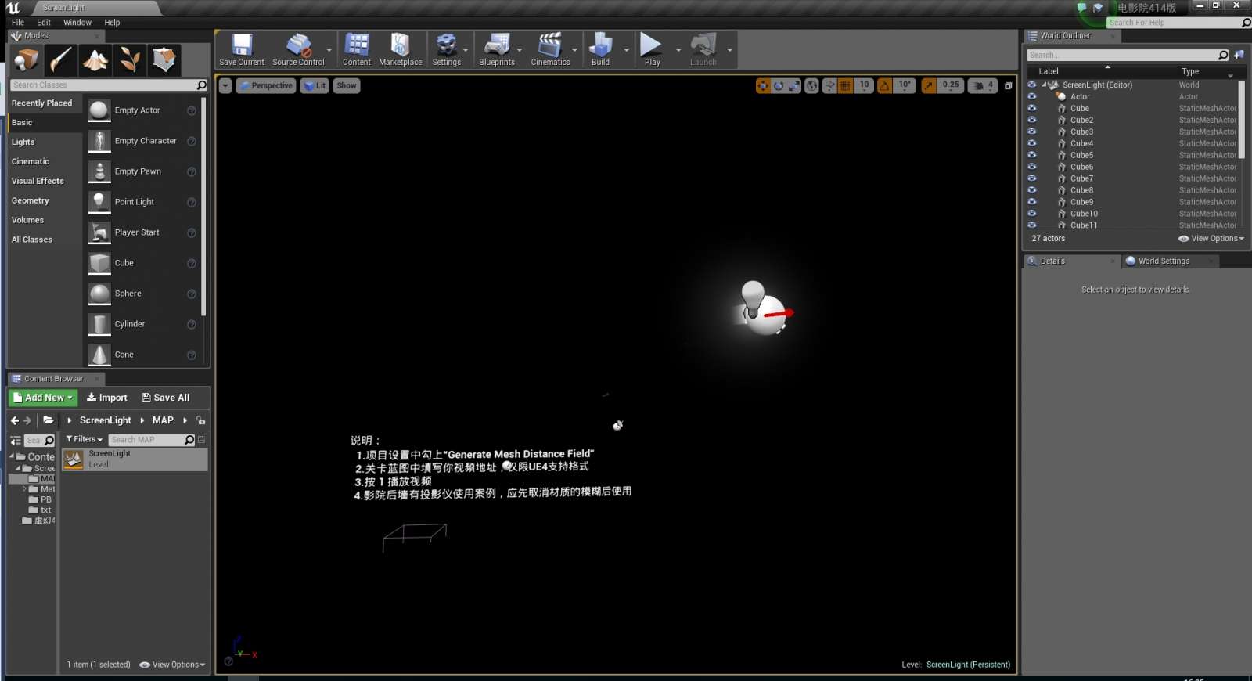
Task: Toggle the Content Browser lock icon
Action: click(x=201, y=420)
